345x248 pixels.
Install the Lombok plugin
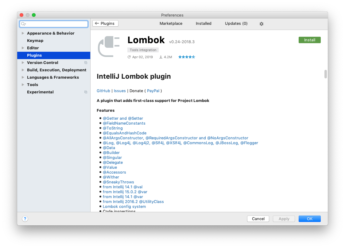pyautogui.click(x=310, y=40)
